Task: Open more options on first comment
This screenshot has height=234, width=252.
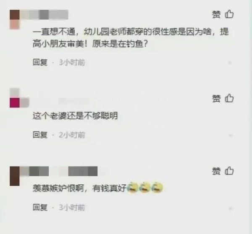Action: click(230, 63)
